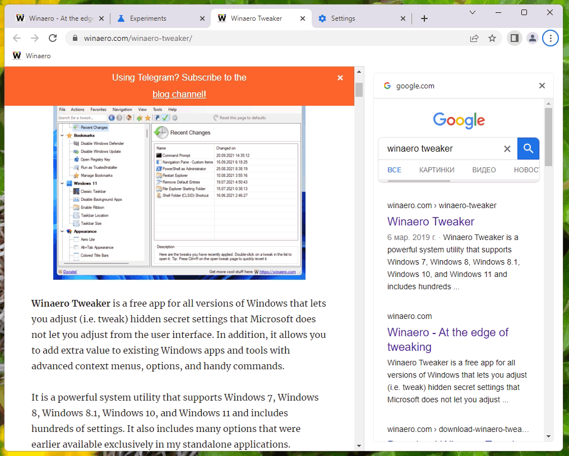Click the main page scrollbar up arrow
Image resolution: width=569 pixels, height=456 pixels.
[x=359, y=72]
